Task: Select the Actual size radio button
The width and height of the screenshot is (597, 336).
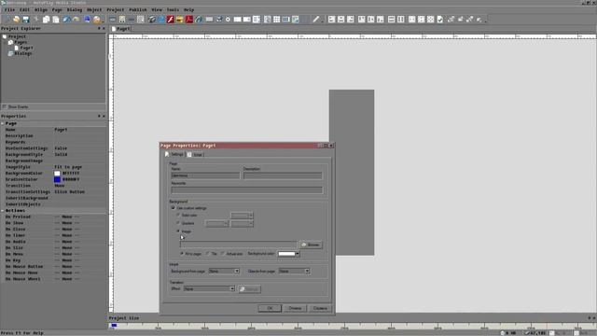Action: pyautogui.click(x=223, y=253)
